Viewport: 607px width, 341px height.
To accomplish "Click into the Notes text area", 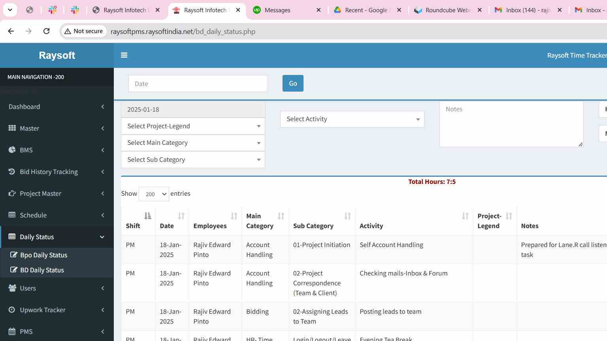I will 511,124.
